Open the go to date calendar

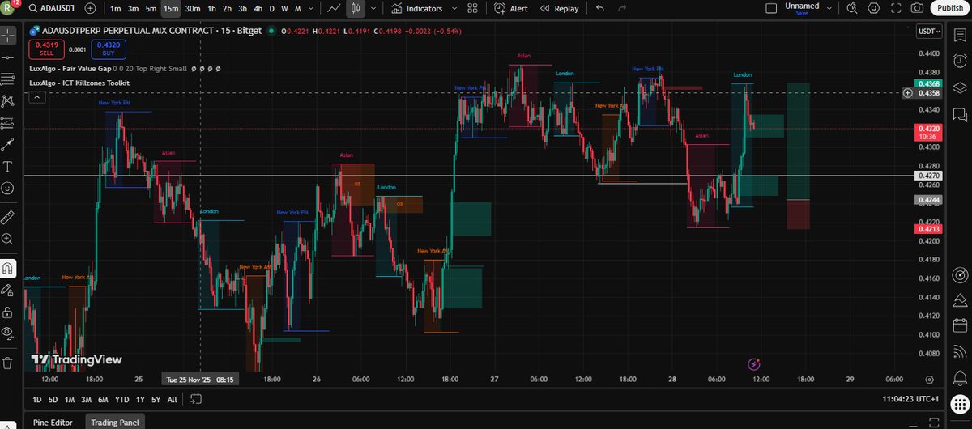click(196, 399)
